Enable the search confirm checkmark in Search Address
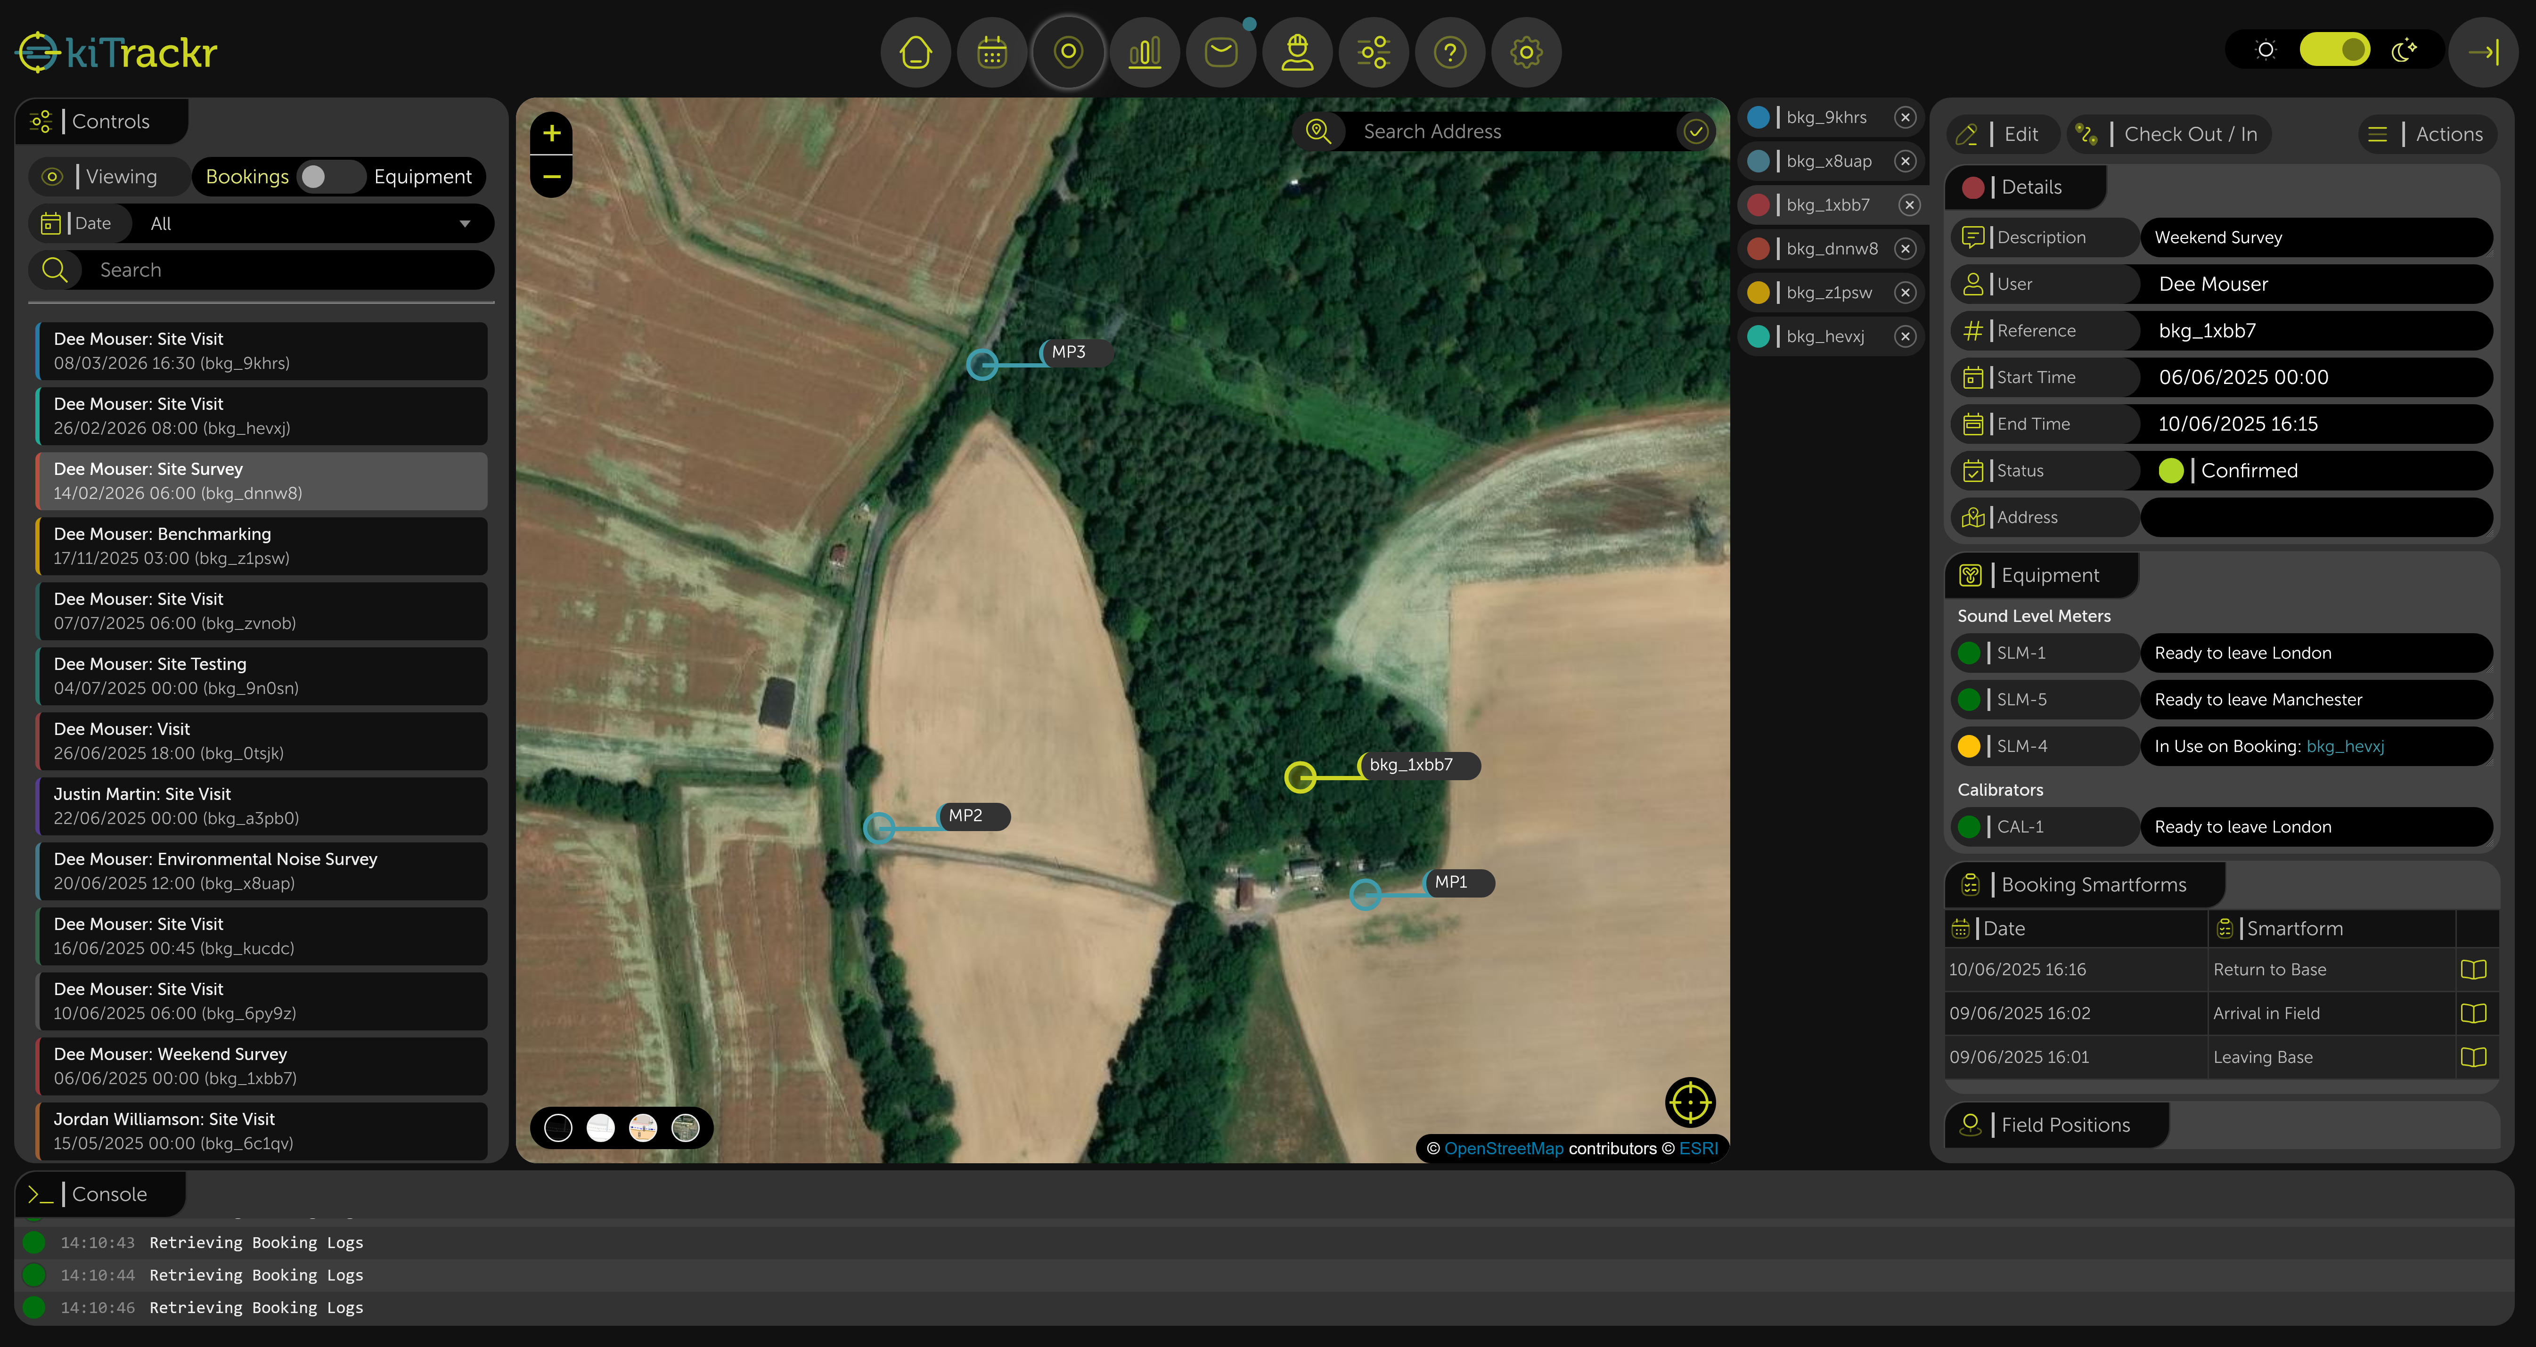Image resolution: width=2536 pixels, height=1347 pixels. point(1695,131)
